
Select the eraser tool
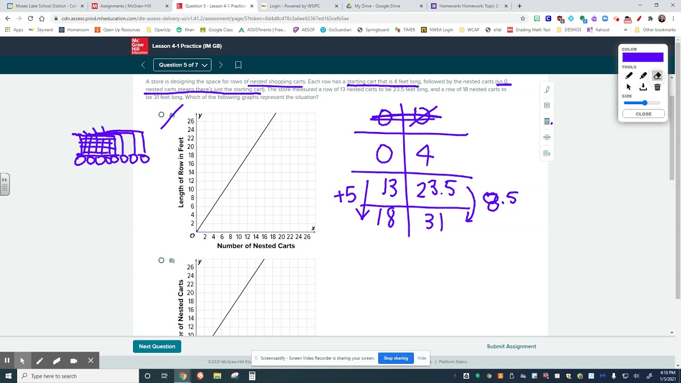tap(658, 76)
